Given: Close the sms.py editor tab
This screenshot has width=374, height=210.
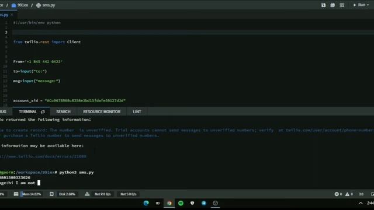Looking at the screenshot, I should tap(12, 15).
